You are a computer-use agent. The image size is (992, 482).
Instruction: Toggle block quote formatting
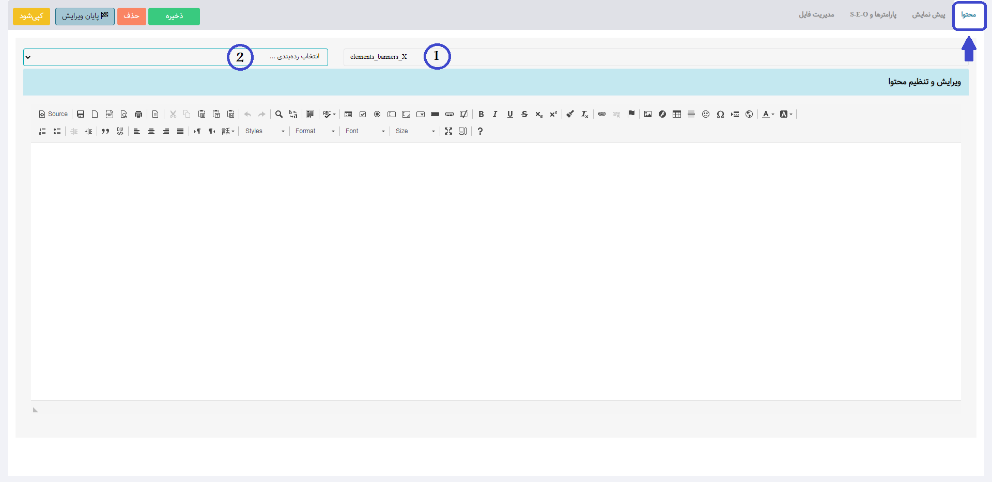(x=105, y=131)
